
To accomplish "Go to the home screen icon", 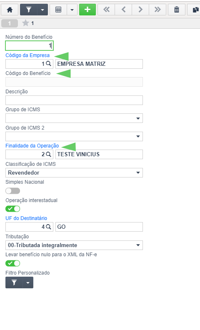I will 10,10.
